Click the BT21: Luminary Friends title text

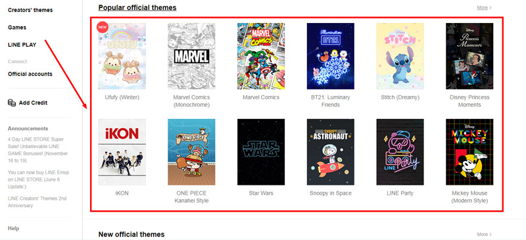click(331, 101)
